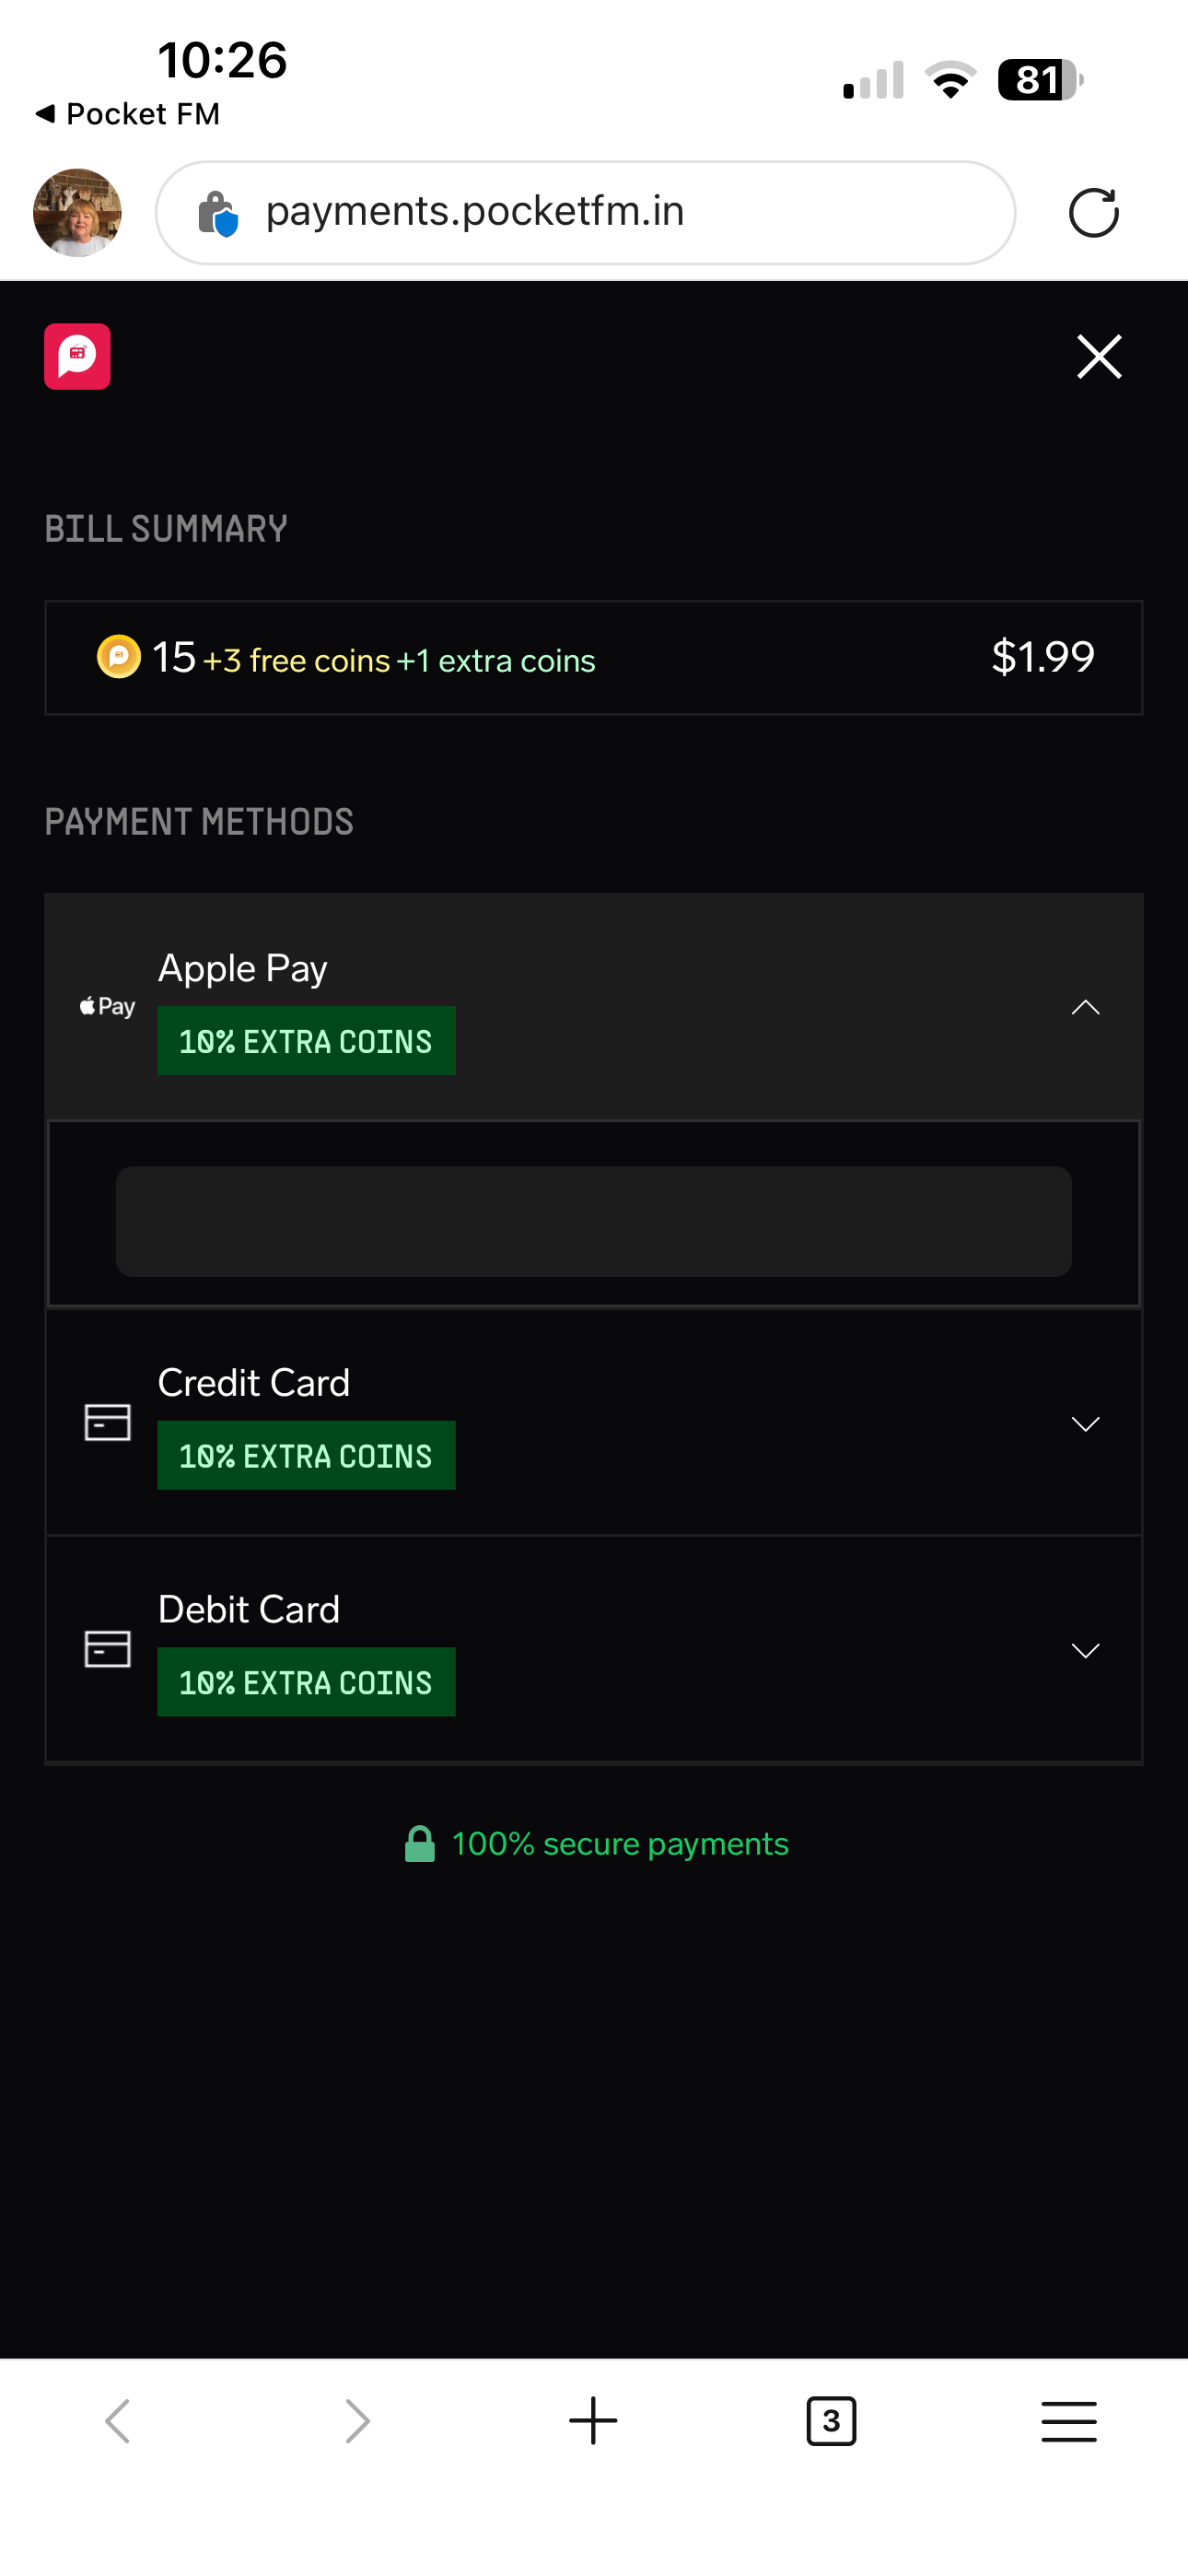This screenshot has height=2576, width=1188.
Task: Open the browser hamburger menu
Action: click(x=1069, y=2421)
